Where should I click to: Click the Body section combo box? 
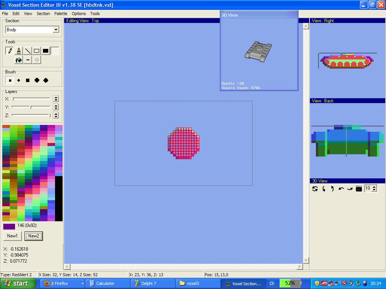tap(32, 30)
